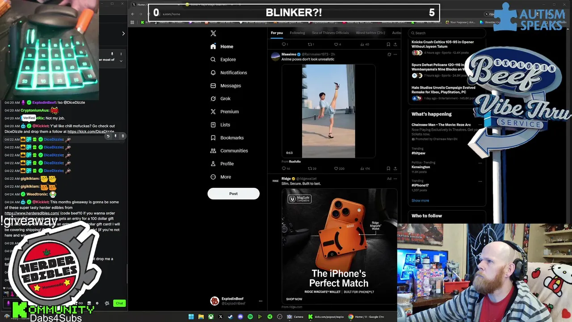Open Notifications in X sidebar

click(x=228, y=72)
